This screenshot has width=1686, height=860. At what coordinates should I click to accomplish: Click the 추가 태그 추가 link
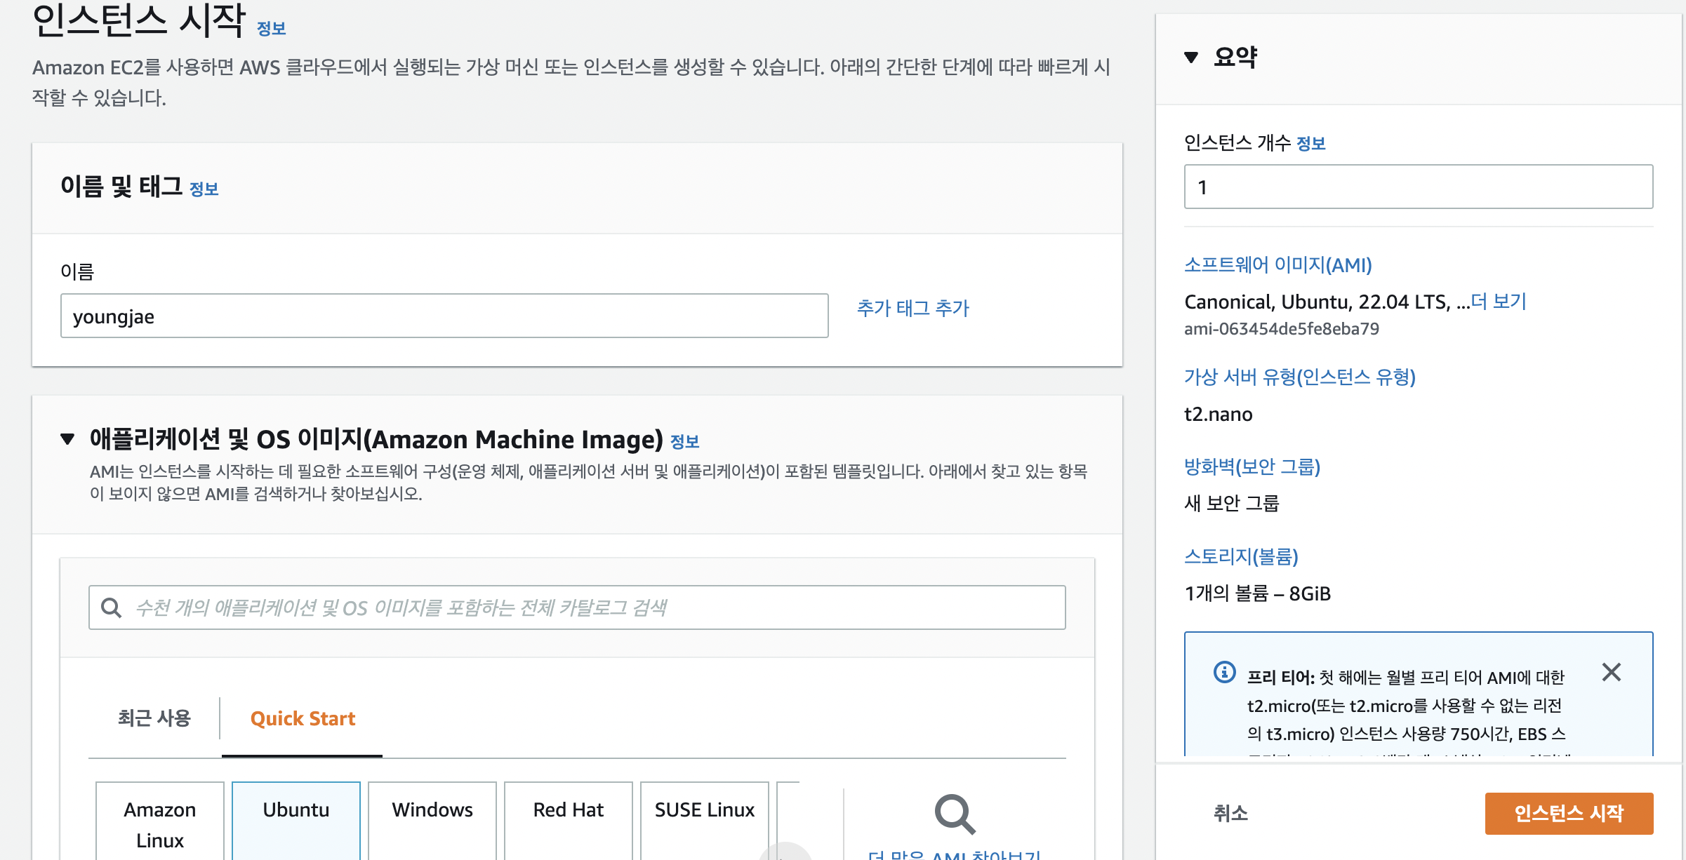tap(912, 308)
